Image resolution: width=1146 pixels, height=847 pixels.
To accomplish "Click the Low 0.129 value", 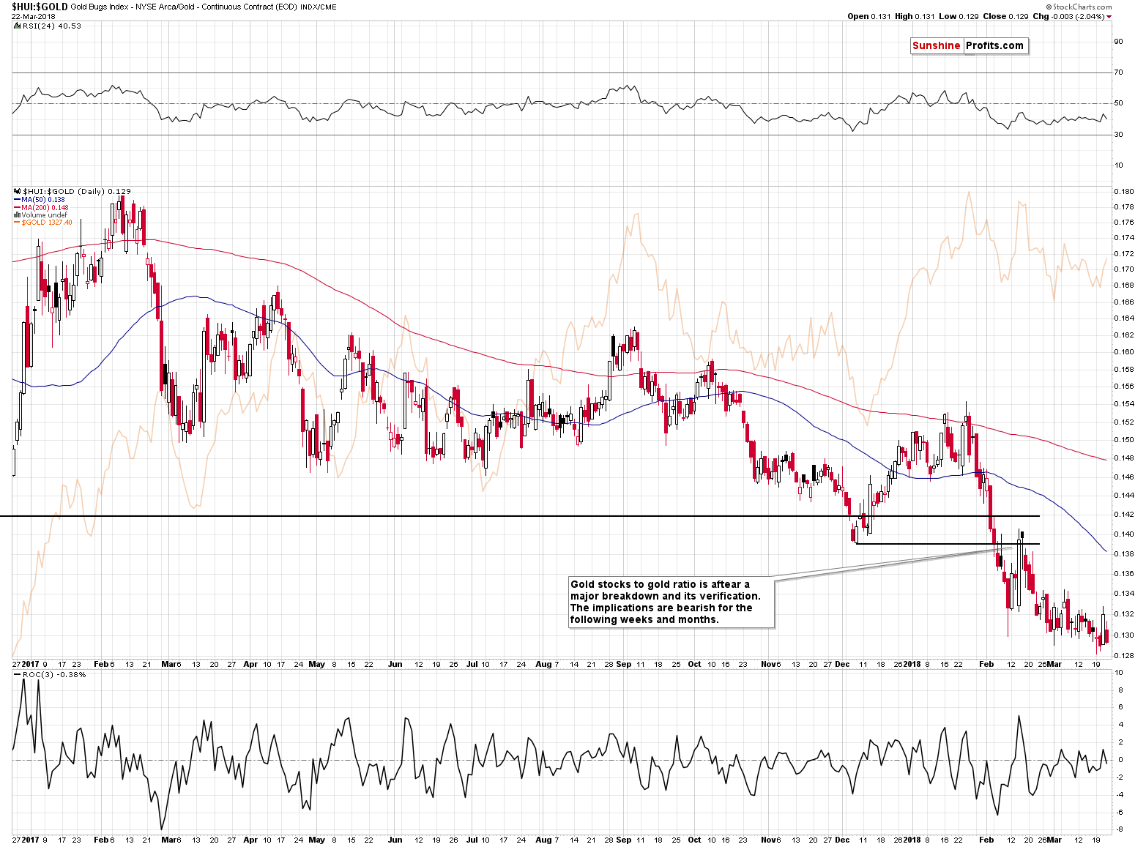I will coord(959,16).
